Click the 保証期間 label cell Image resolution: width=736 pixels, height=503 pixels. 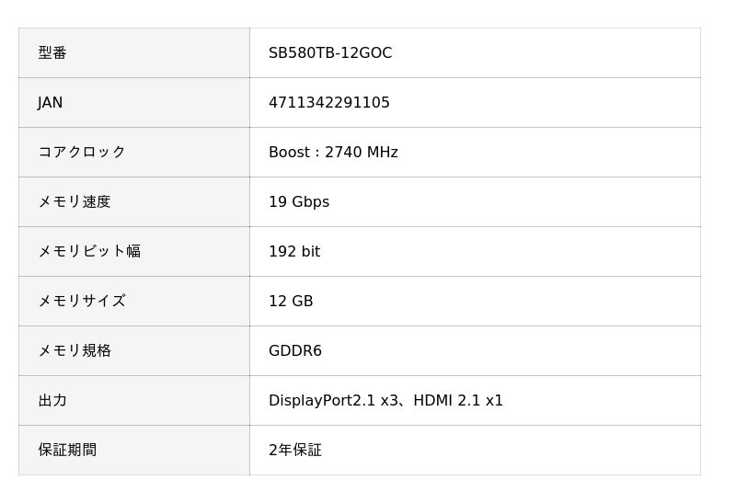pyautogui.click(x=67, y=451)
